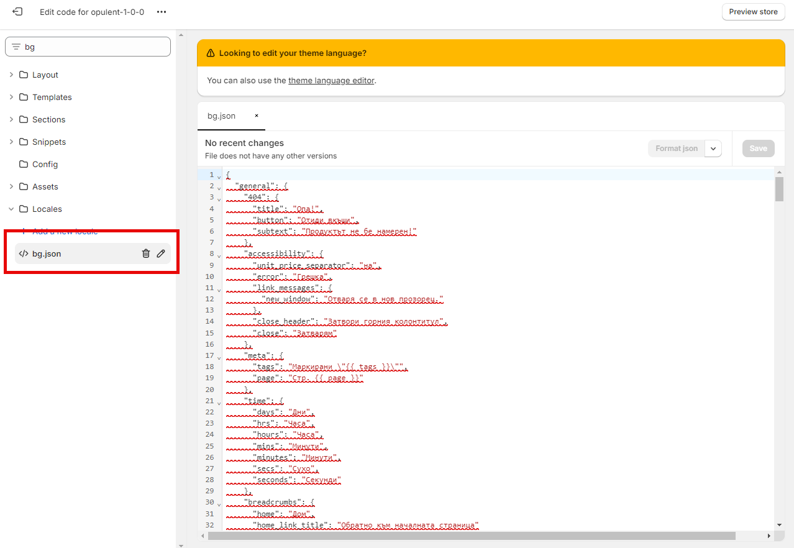
Task: Expand the Layout folder
Action: point(11,75)
